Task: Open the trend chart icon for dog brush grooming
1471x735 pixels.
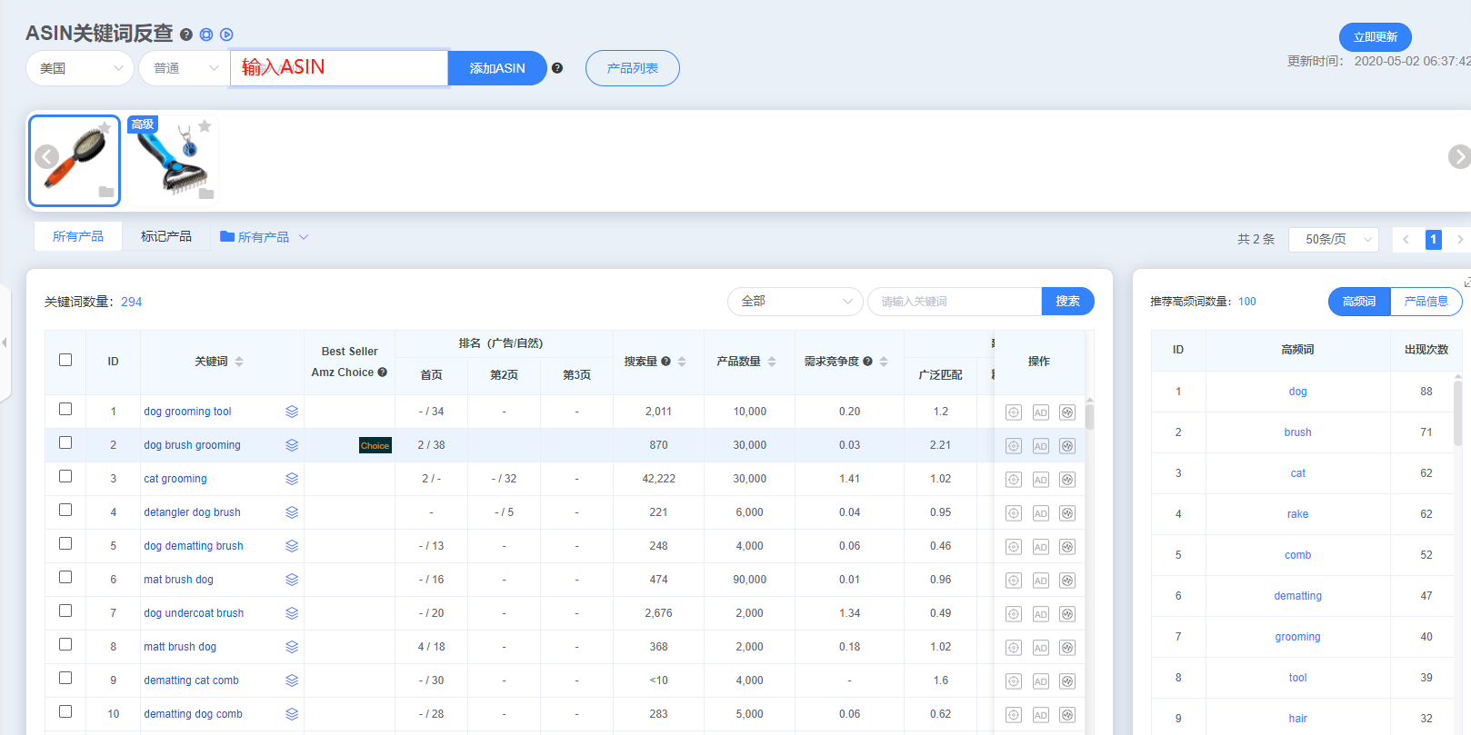Action: coord(1067,446)
